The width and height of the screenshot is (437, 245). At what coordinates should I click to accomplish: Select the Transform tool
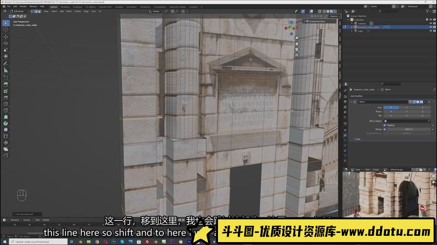[5, 56]
